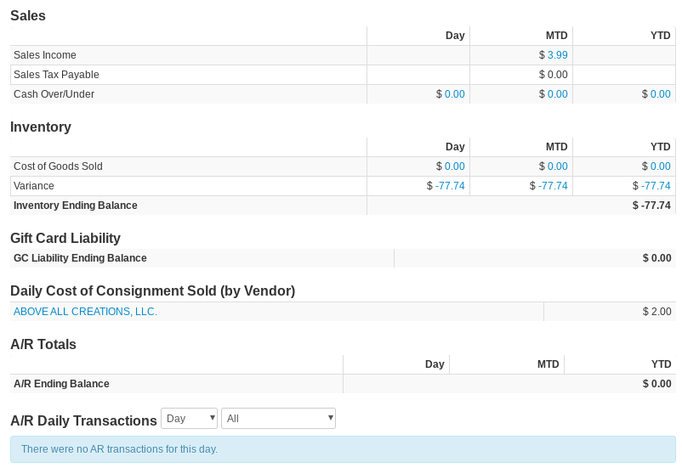Click Cash Over/Under Day amount link
682x468 pixels.
tap(454, 94)
